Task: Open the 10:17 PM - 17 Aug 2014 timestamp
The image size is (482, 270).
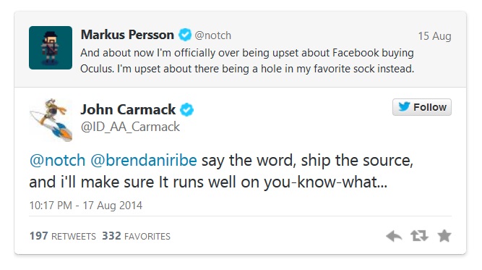Action: pyautogui.click(x=86, y=206)
